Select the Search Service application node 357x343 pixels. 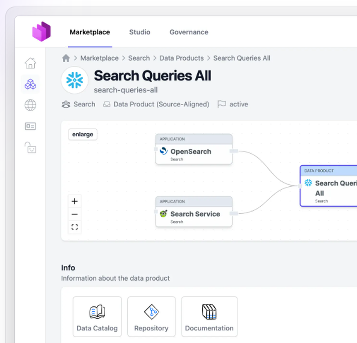point(194,212)
